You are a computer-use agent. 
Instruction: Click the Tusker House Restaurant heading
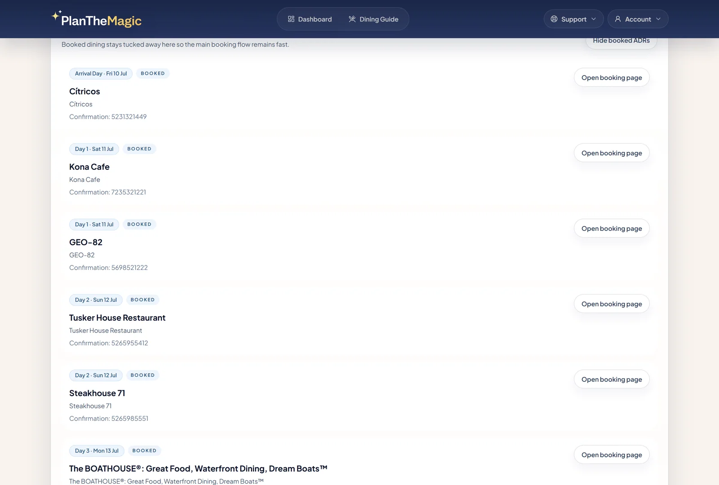point(117,318)
